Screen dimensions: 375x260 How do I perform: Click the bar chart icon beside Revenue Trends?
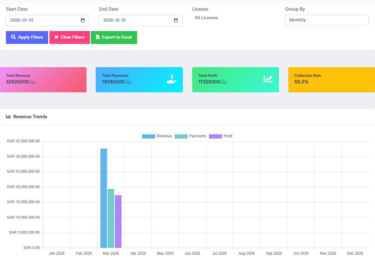(8, 116)
